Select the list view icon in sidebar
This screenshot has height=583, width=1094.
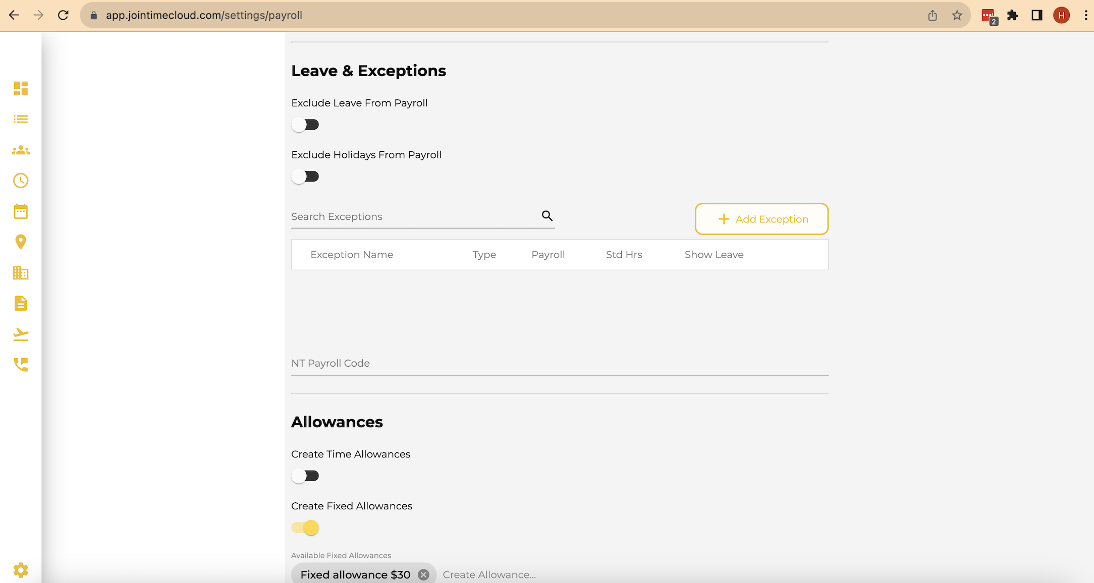point(20,119)
